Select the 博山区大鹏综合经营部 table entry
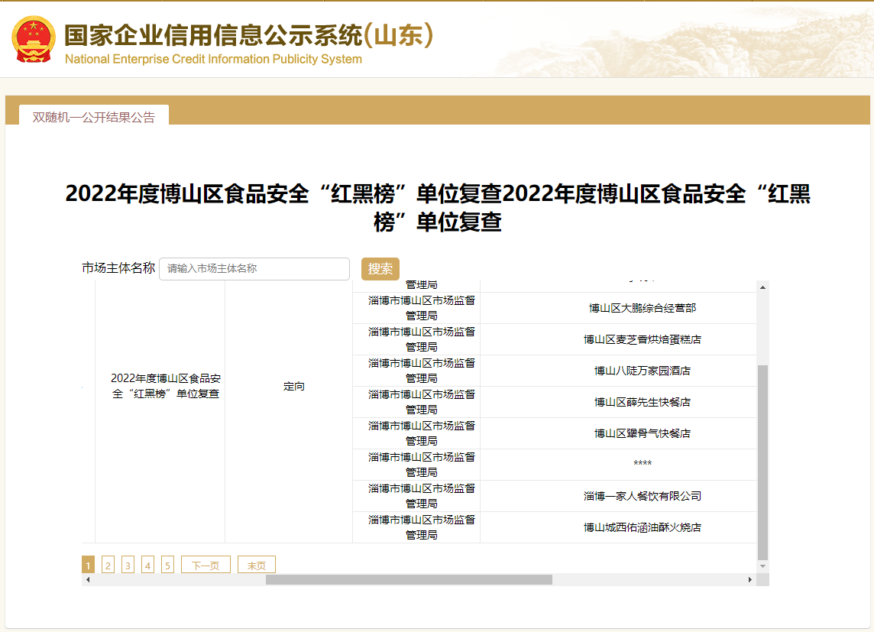This screenshot has height=632, width=874. coord(642,308)
